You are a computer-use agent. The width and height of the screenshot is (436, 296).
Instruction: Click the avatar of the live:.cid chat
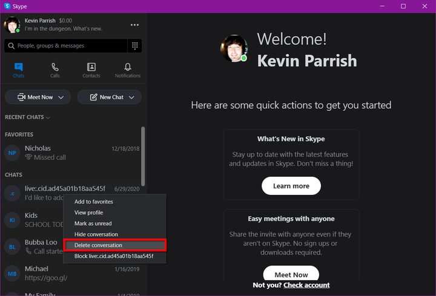pos(12,193)
